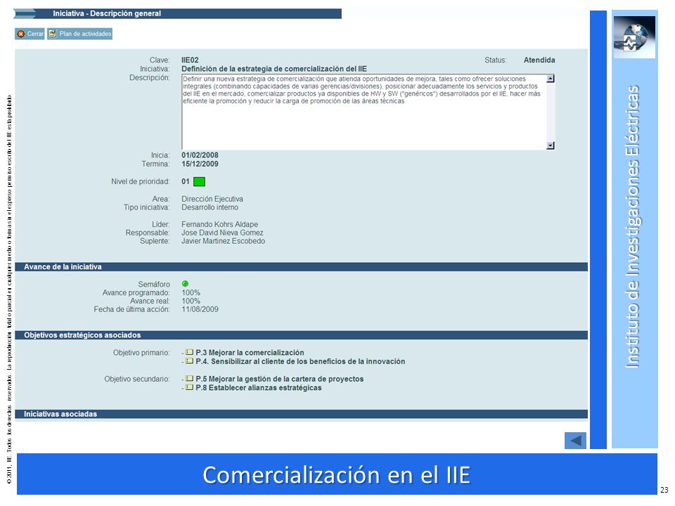Click the Avance de la iniciativa header
This screenshot has width=675, height=506.
(x=302, y=267)
